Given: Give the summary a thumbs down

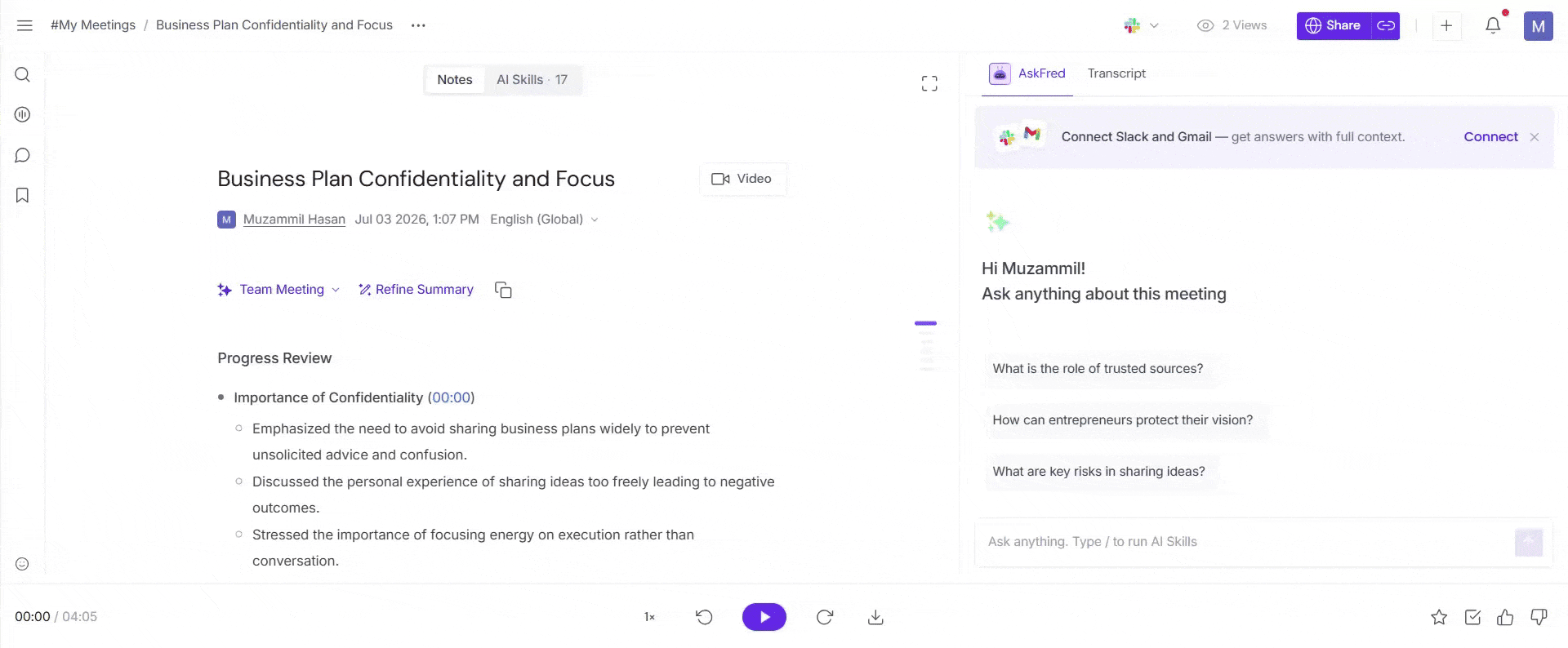Looking at the screenshot, I should point(1539,617).
